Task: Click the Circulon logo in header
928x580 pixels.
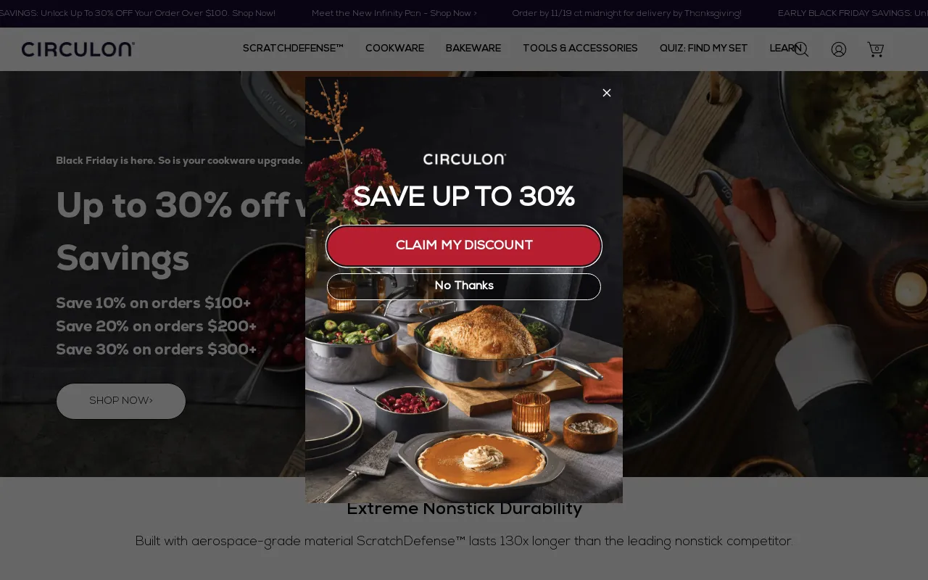Action: 78,49
